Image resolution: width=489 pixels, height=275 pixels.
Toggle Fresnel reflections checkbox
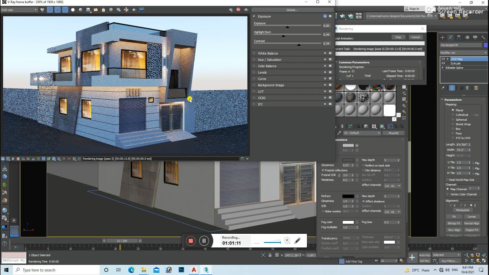point(323,170)
